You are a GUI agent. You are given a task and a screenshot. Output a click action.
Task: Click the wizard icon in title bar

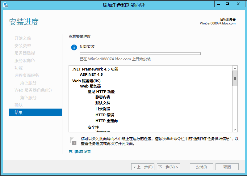pos(6,5)
